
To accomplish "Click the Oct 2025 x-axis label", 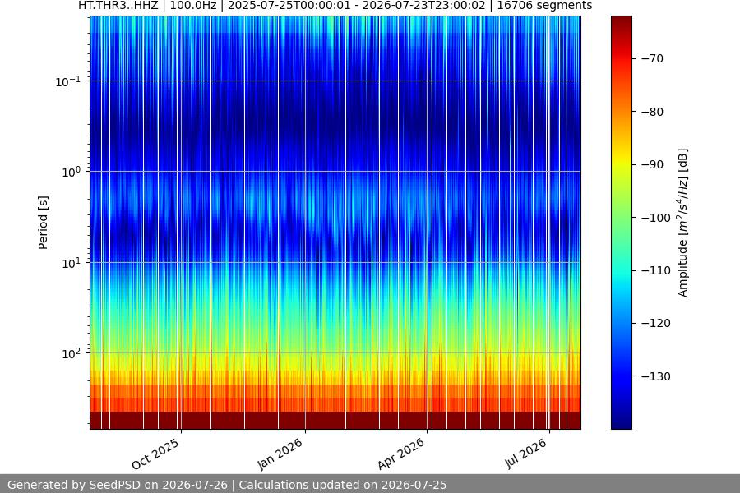I will point(155,454).
